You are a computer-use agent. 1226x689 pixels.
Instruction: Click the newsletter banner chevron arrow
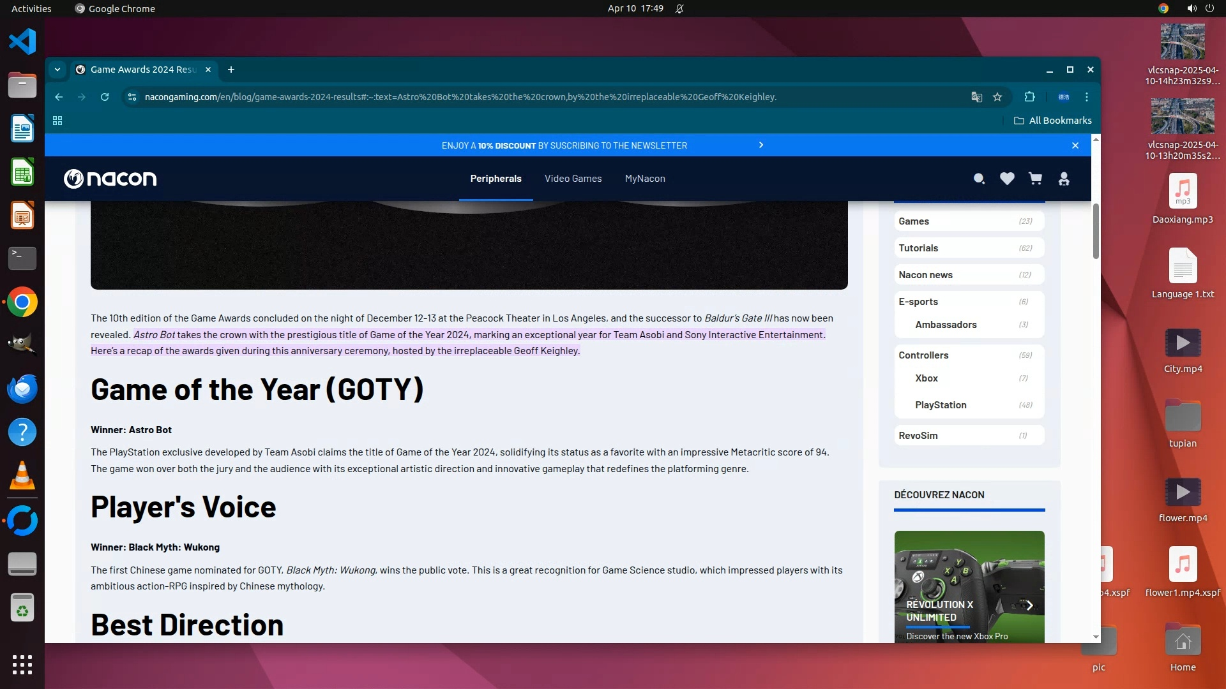[x=761, y=145]
